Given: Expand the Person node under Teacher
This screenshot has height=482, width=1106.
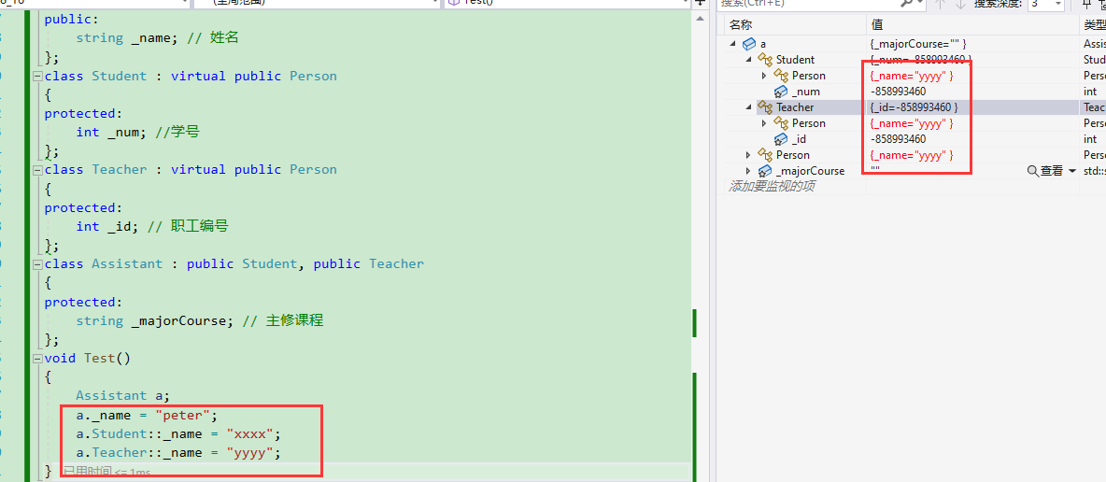Looking at the screenshot, I should (x=765, y=123).
